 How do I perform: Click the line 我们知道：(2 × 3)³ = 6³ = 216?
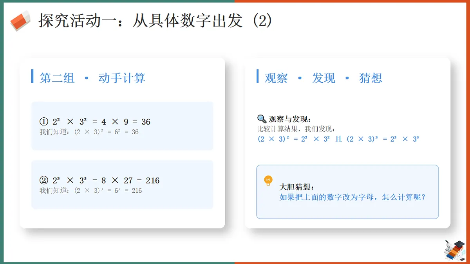91,190
